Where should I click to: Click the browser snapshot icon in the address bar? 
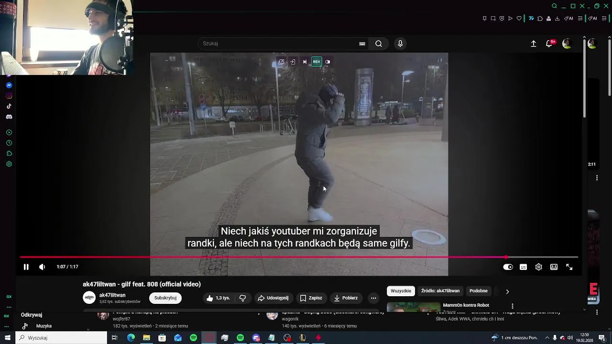point(493,19)
